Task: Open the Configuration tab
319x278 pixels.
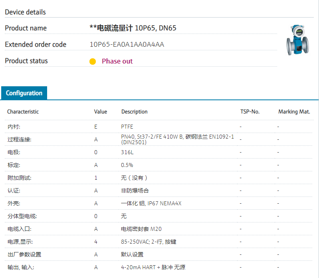Action: (24, 93)
